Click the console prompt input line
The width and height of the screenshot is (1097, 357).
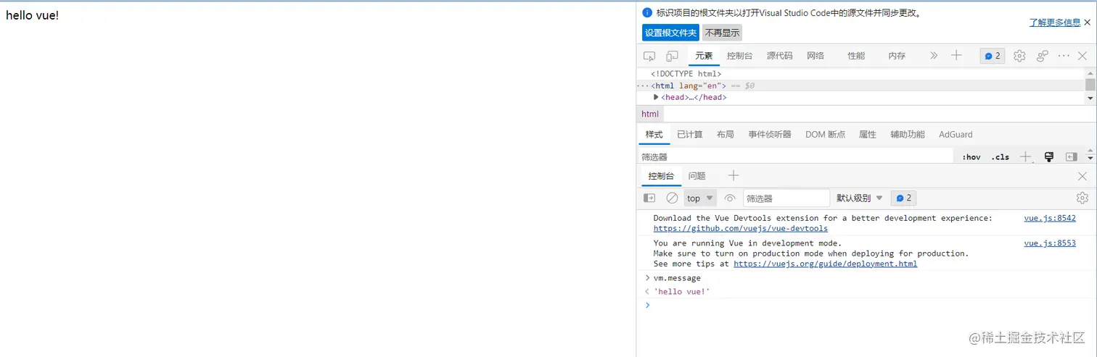(867, 306)
